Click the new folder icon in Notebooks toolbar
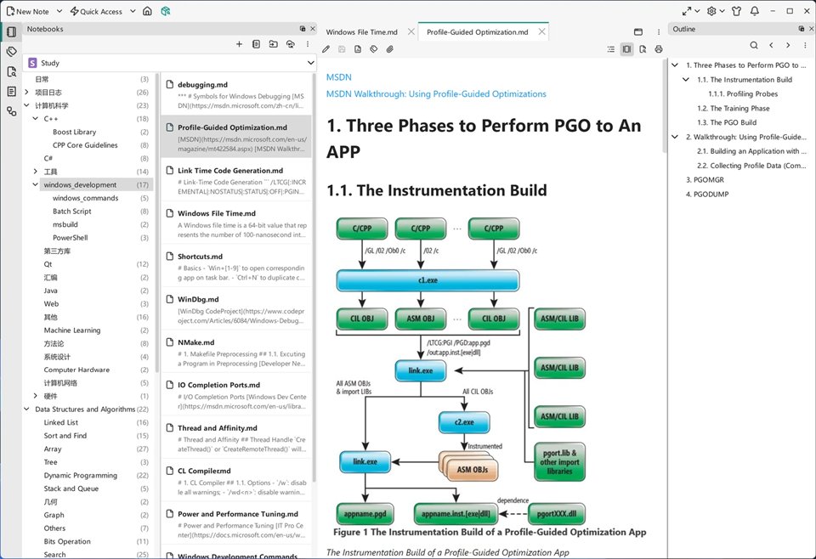Viewport: 816px width, 559px height. click(x=273, y=44)
